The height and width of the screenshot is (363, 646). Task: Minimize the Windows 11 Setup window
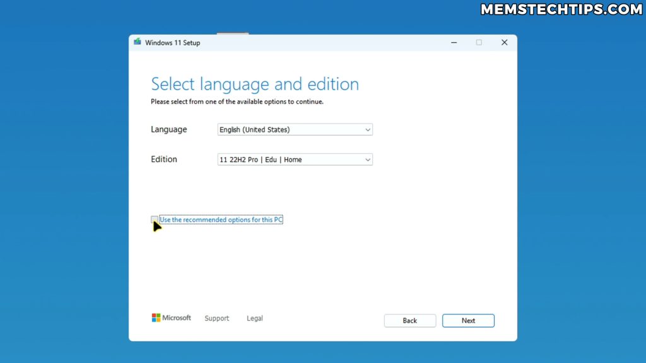pos(454,42)
